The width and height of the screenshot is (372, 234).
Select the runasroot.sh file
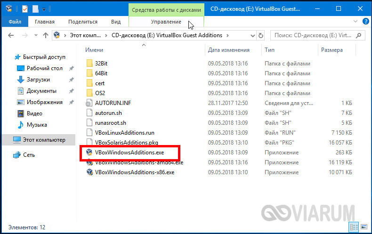click(x=111, y=123)
